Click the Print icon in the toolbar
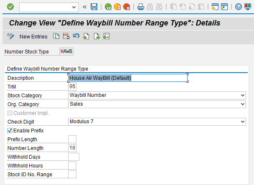254x185 pixels. tap(141, 7)
